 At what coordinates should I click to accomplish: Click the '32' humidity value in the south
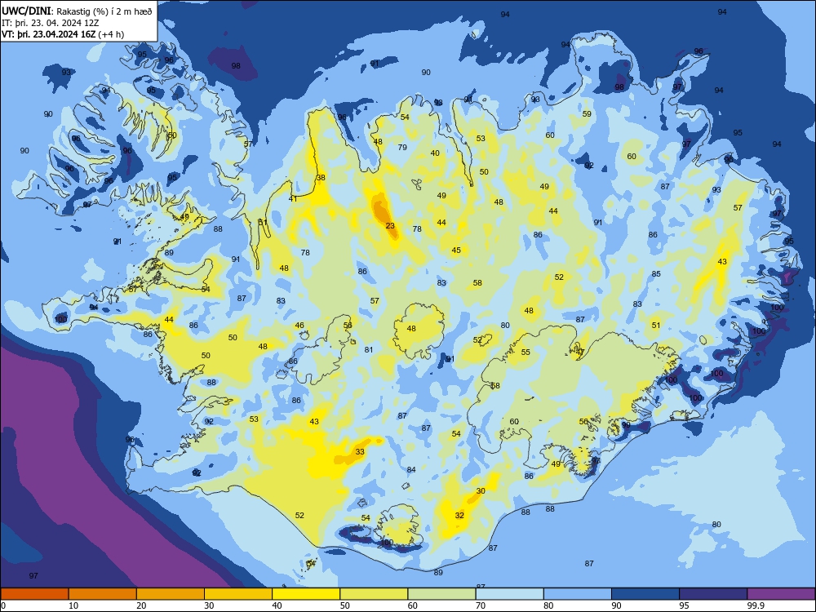click(x=459, y=515)
